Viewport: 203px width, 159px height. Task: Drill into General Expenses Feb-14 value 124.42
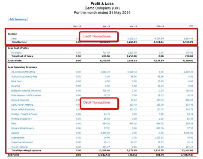(160, 100)
